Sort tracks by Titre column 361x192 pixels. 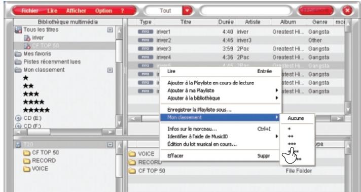click(x=186, y=22)
